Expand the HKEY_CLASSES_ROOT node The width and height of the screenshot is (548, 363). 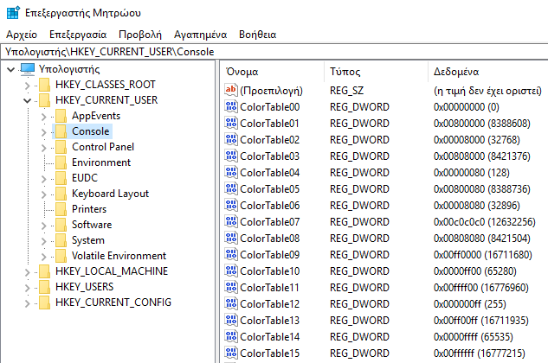tap(28, 85)
